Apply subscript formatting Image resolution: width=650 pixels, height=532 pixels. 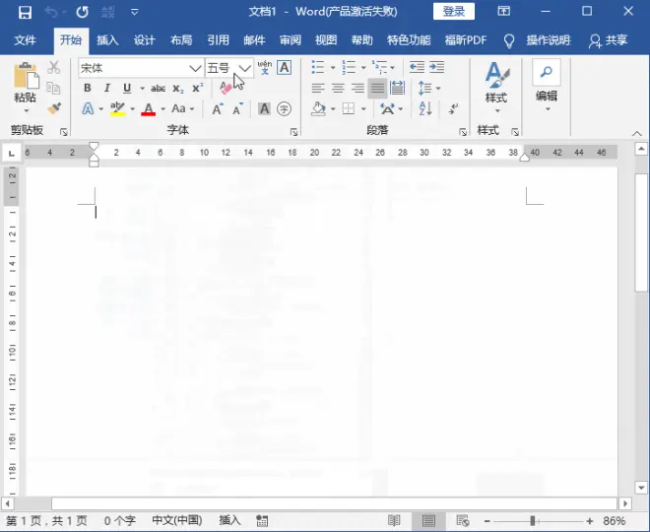point(178,89)
